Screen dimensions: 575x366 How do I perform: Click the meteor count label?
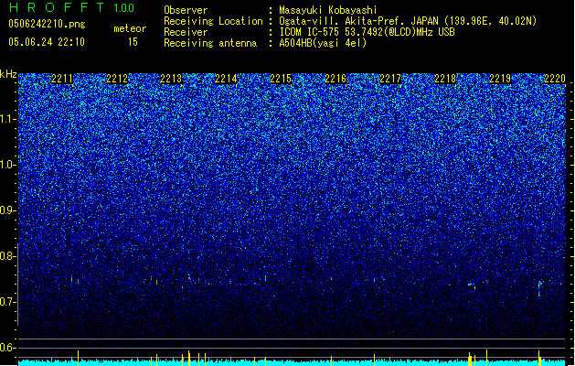coord(130,28)
